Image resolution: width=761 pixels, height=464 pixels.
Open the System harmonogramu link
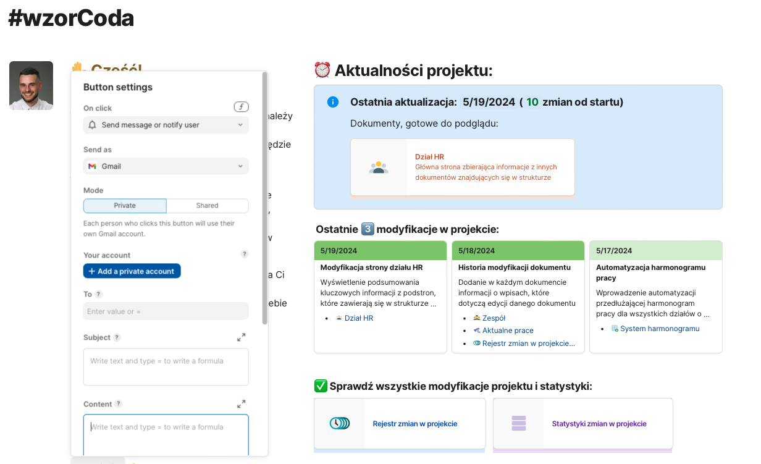click(659, 329)
